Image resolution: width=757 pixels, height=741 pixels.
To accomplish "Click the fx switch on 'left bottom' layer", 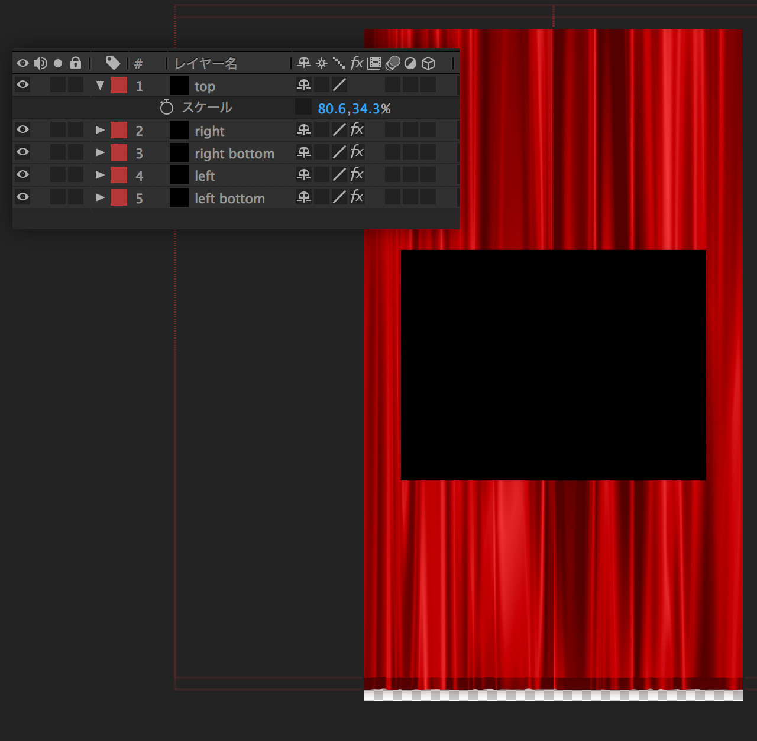I will (x=357, y=197).
